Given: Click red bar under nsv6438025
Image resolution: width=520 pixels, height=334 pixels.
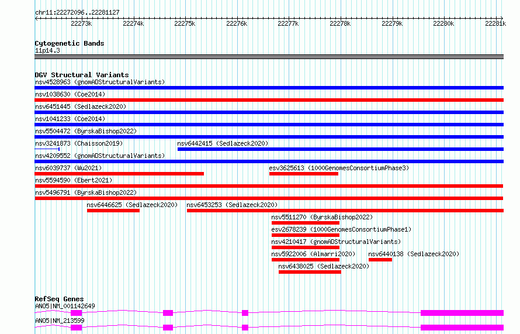Looking at the screenshot, I should (x=310, y=272).
